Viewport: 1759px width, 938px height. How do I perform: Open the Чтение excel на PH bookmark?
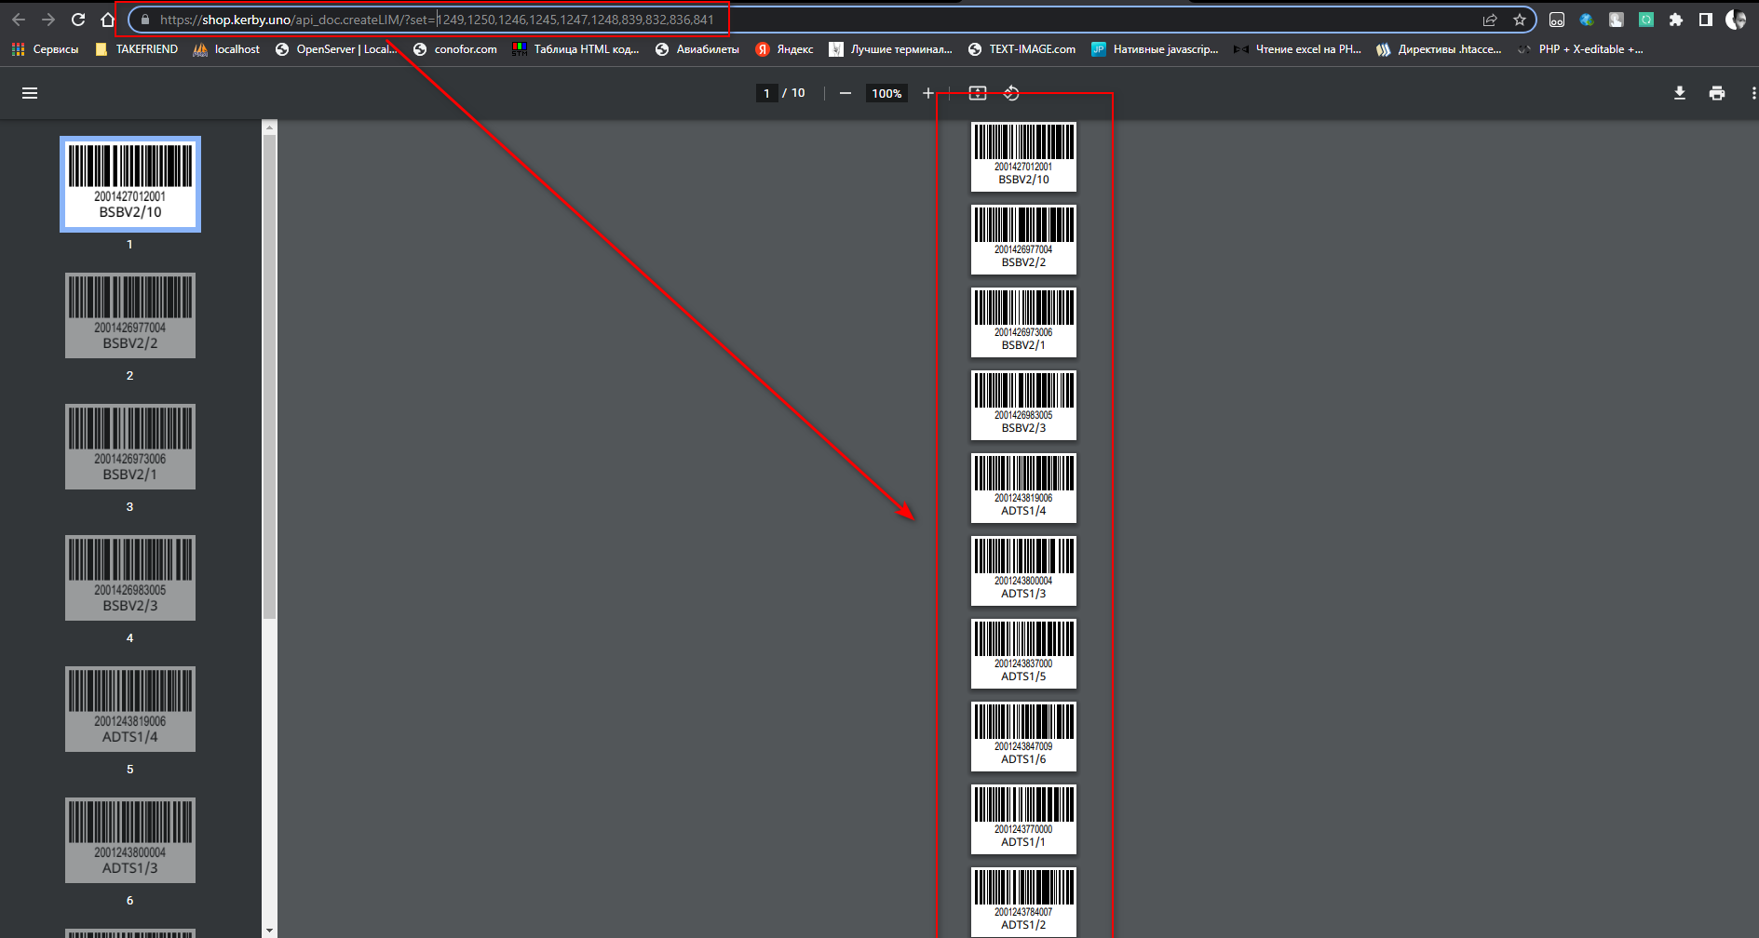1297,49
